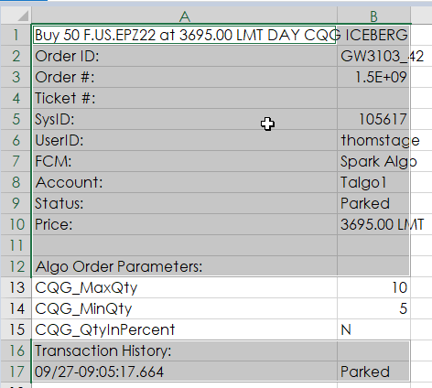Click the Order ID value GW3103_42

tap(373, 56)
